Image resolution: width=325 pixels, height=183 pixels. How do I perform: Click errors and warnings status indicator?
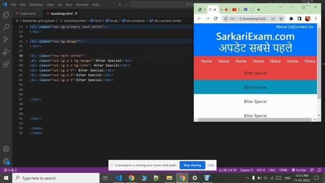point(10,170)
